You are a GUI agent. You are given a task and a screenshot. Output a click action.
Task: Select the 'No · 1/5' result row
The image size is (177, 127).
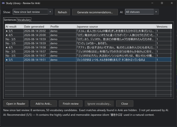point(88,43)
